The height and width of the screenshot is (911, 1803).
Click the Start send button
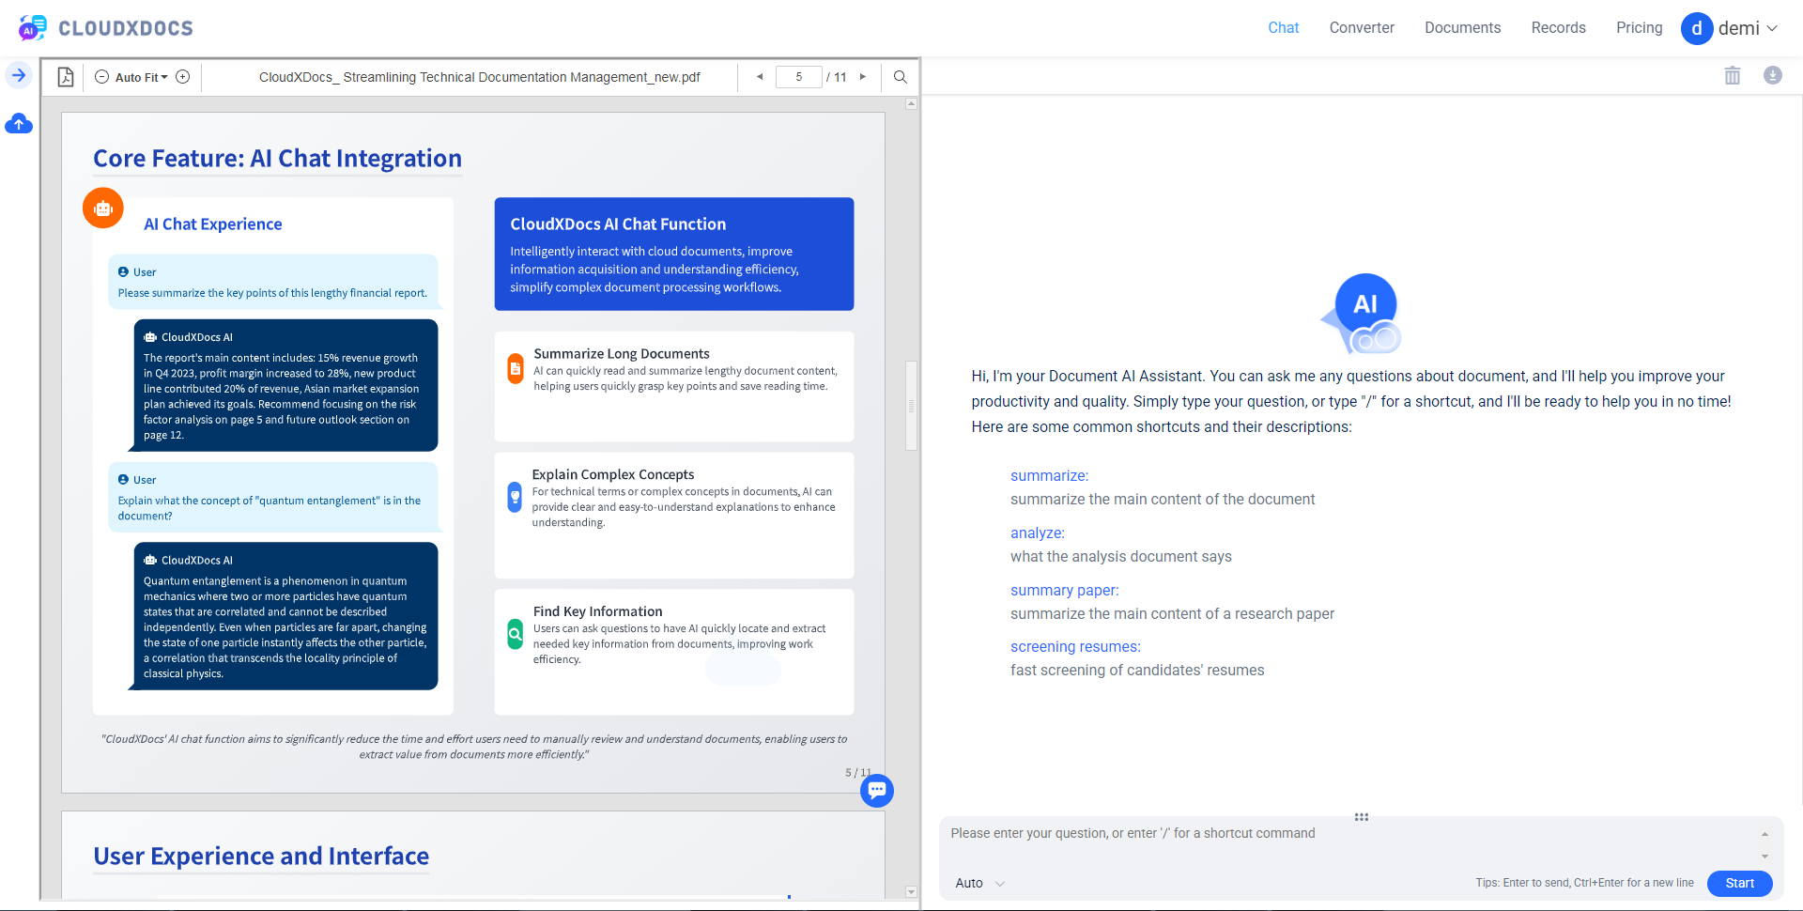pos(1739,883)
